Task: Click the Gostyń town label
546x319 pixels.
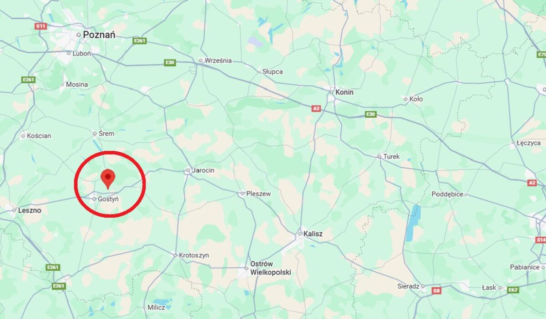Action: 108,199
